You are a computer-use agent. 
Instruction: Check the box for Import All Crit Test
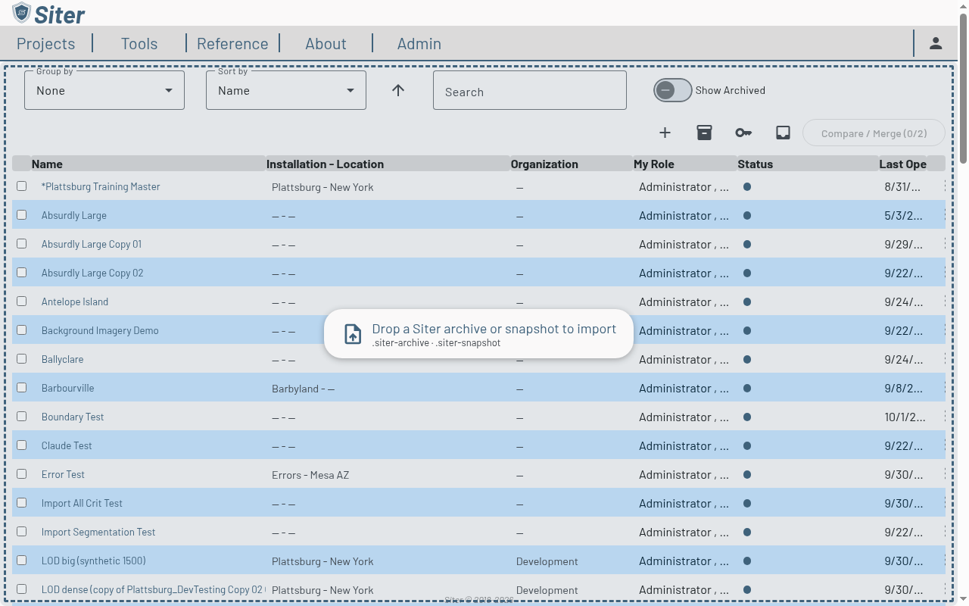(x=21, y=502)
